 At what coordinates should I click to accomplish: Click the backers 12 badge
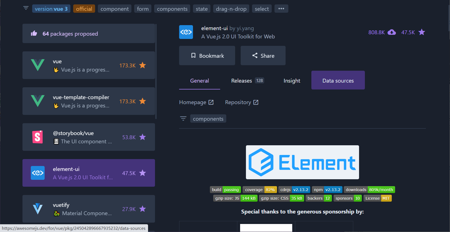(x=319, y=198)
